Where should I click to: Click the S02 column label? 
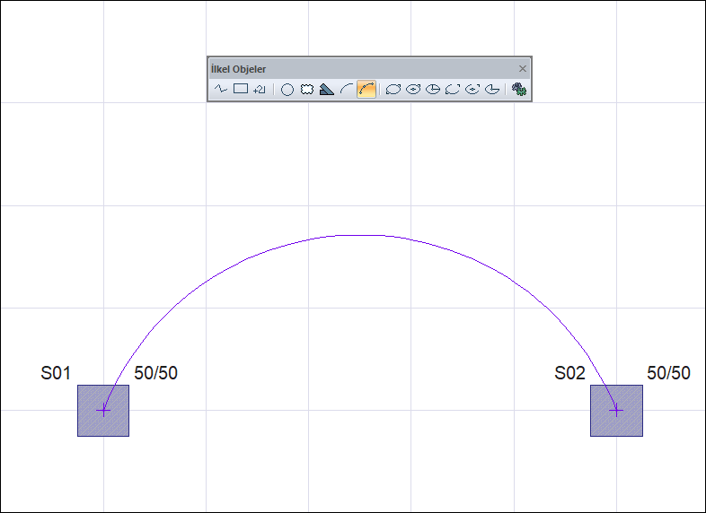pos(569,373)
